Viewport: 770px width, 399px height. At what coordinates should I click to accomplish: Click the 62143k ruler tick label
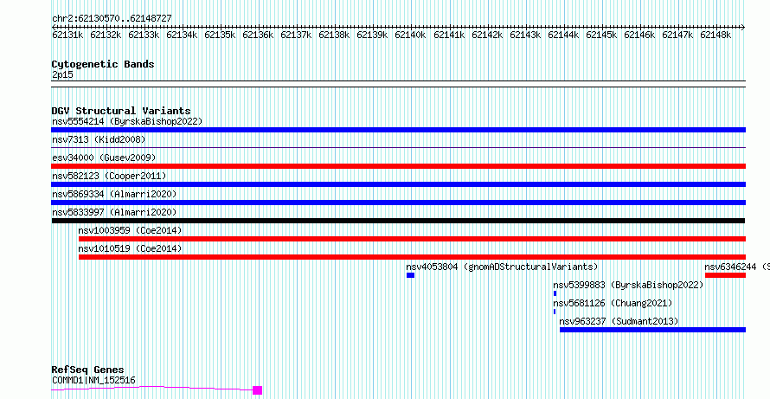click(x=525, y=35)
